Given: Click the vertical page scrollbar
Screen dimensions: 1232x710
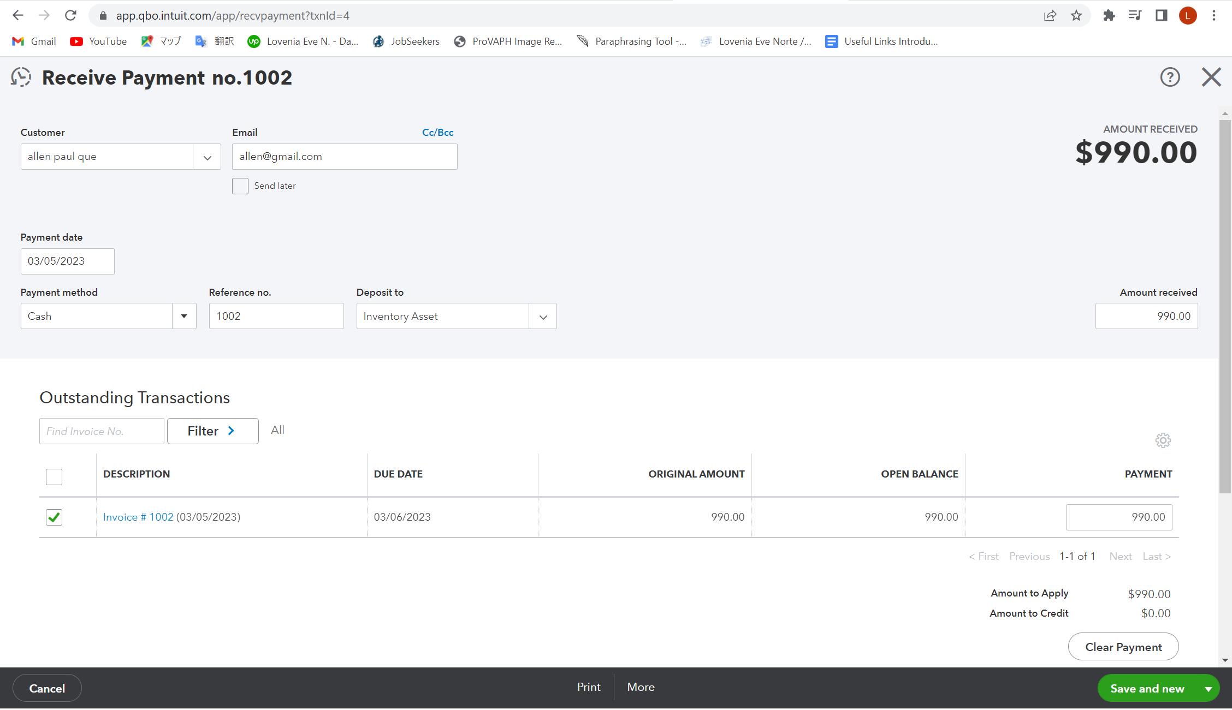Looking at the screenshot, I should point(1225,306).
